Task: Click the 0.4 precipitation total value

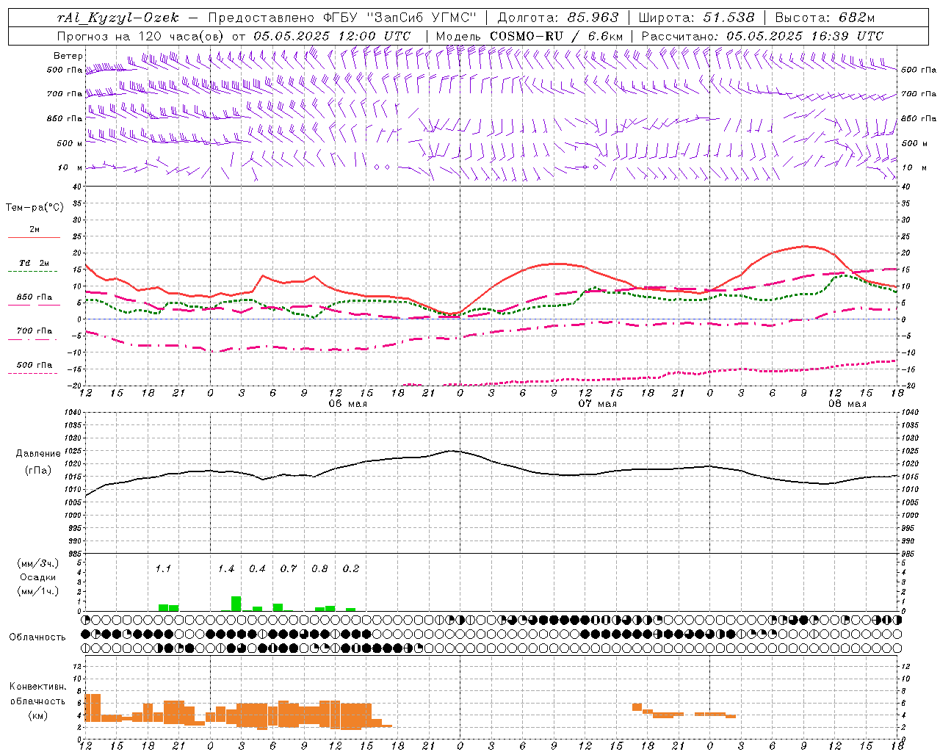Action: pos(257,568)
